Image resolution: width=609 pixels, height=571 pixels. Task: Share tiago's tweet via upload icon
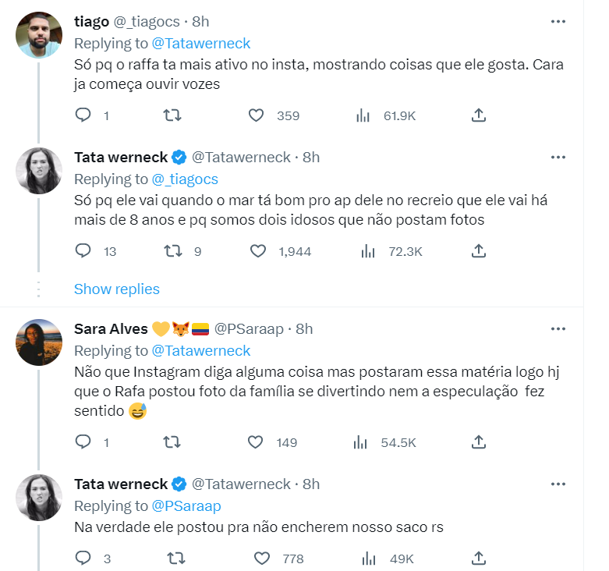479,115
